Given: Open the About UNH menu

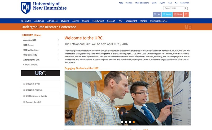Looking at the screenshot, I should (26, 21).
